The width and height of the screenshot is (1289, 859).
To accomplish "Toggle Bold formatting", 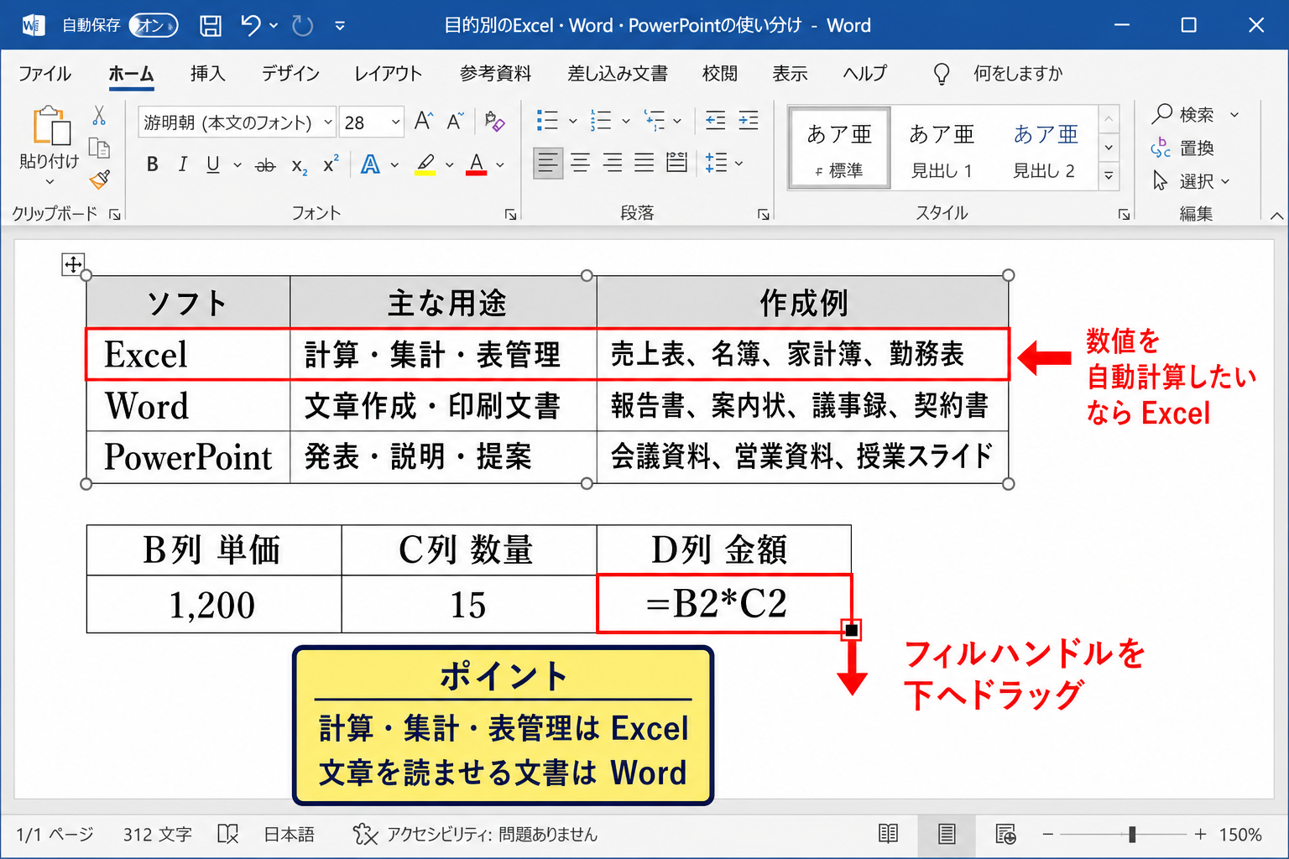I will coord(152,164).
